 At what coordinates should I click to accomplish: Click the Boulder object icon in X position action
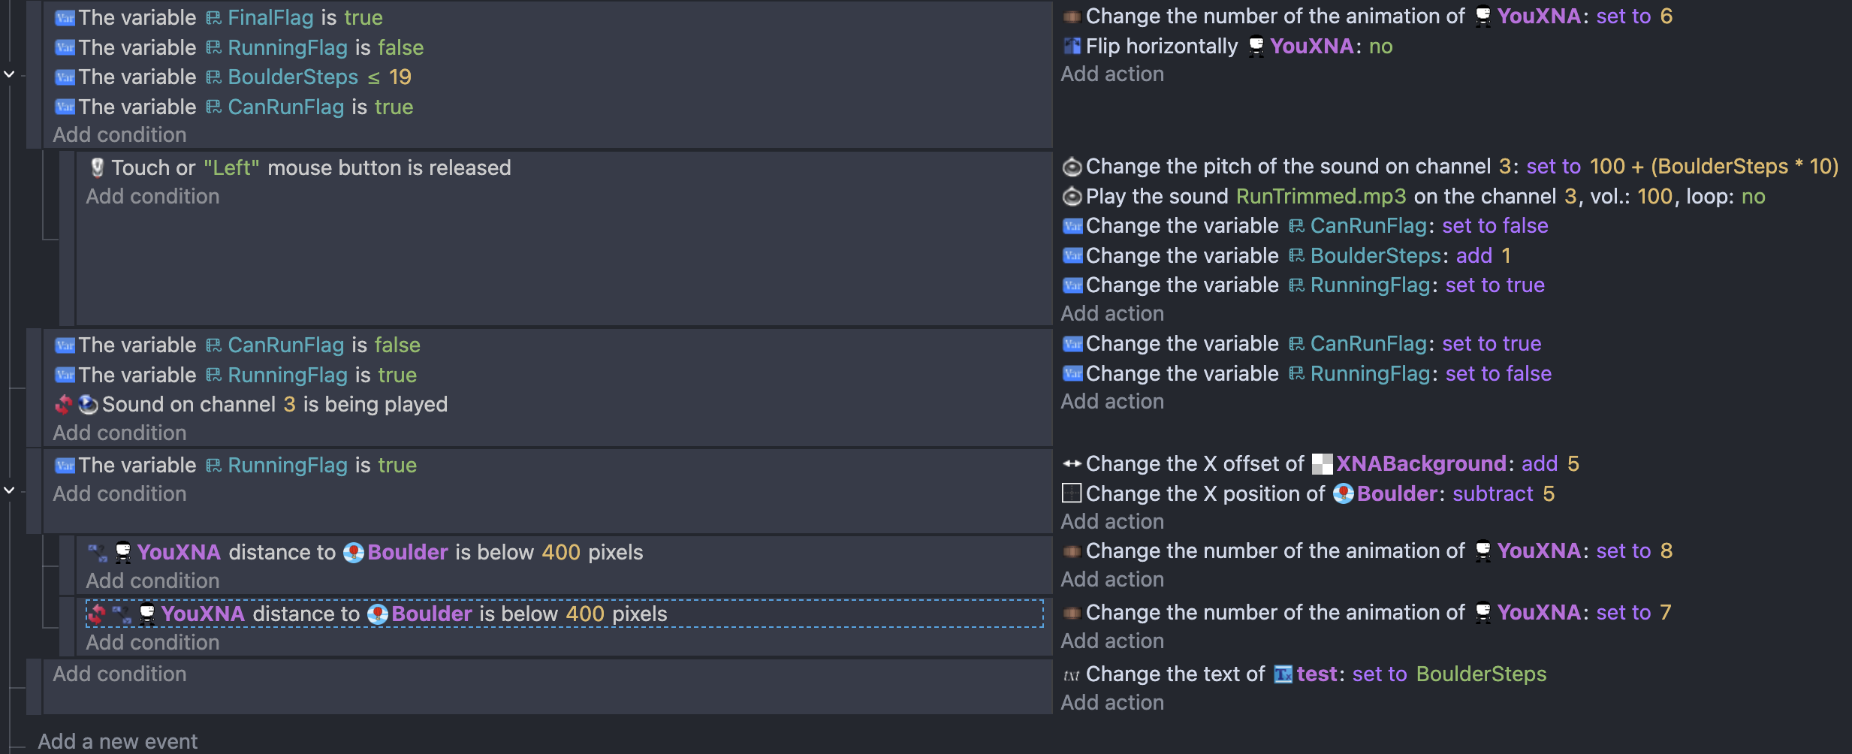[x=1344, y=494]
